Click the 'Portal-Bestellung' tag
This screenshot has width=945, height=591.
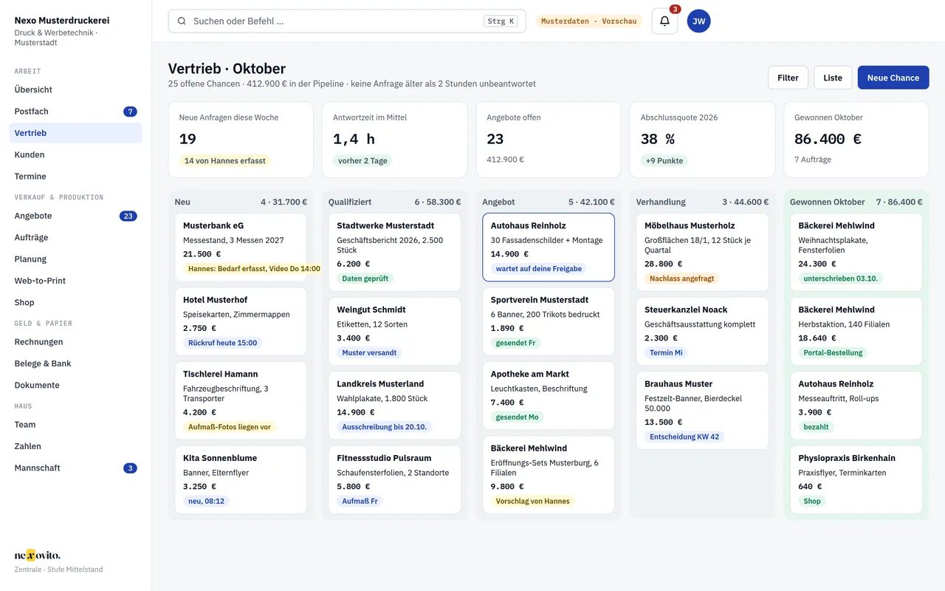pyautogui.click(x=833, y=352)
